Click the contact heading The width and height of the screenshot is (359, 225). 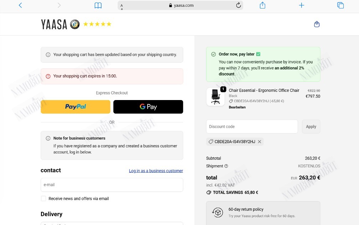coord(51,170)
